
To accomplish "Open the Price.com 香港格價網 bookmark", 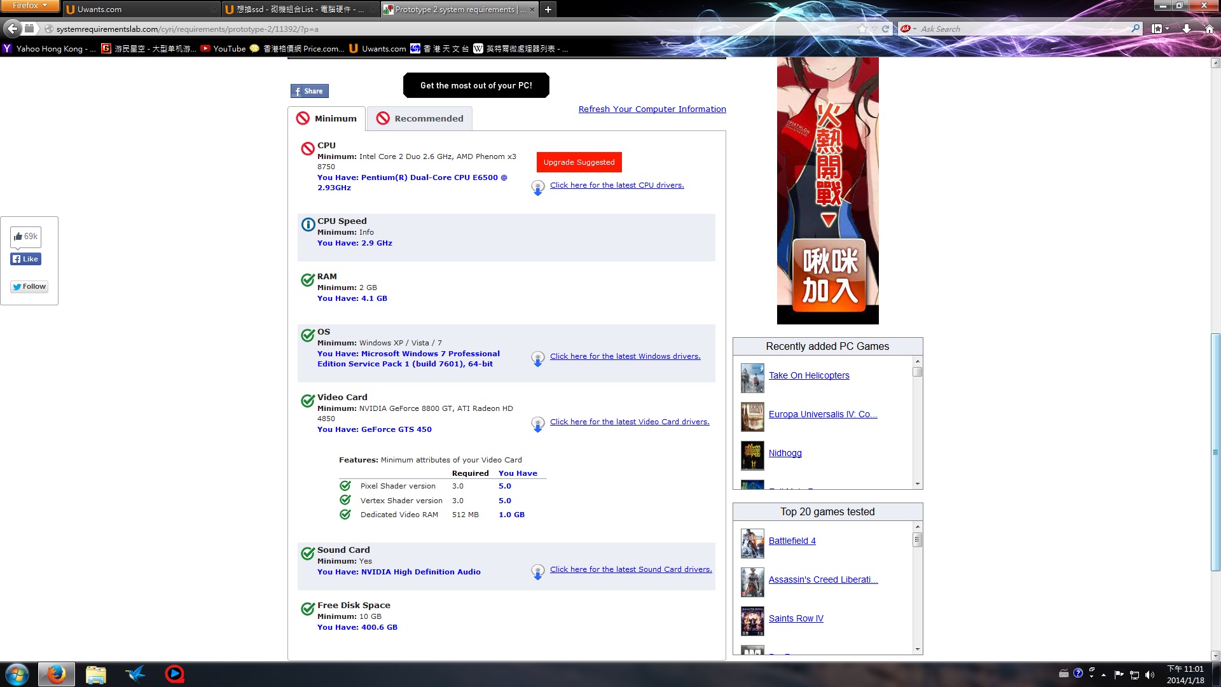I will pos(297,48).
